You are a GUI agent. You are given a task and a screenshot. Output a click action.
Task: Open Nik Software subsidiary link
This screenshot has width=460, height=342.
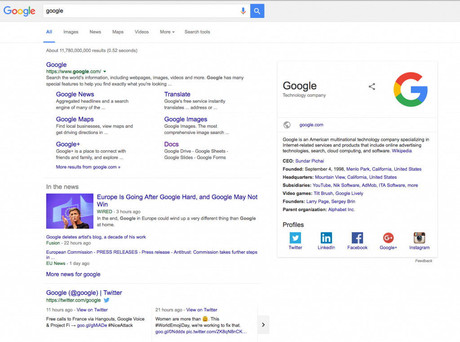[x=346, y=186]
